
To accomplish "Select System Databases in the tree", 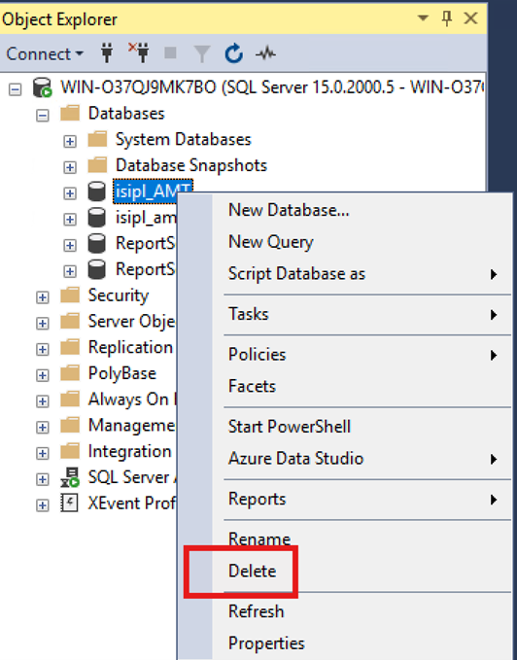I will (x=184, y=140).
